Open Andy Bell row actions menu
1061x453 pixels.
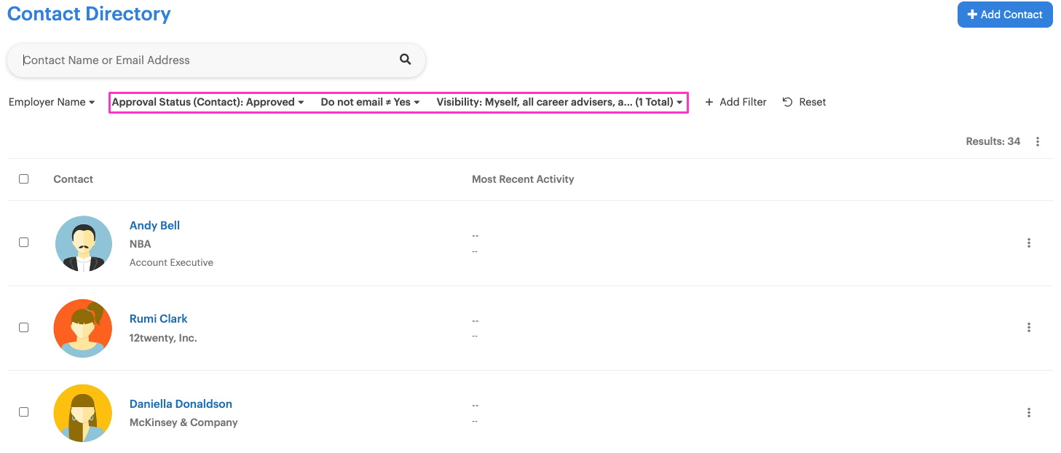1029,243
